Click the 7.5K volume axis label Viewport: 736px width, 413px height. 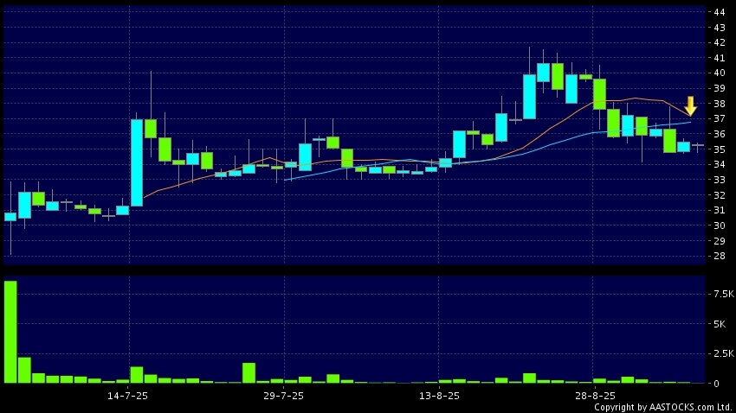tap(723, 294)
